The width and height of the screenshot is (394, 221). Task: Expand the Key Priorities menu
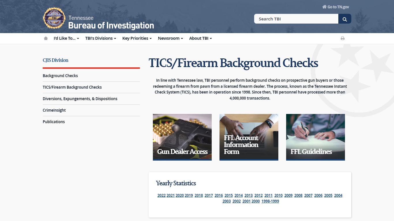coord(137,38)
